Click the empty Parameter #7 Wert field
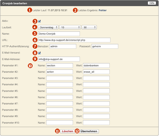This screenshot has width=159, height=136. click(96, 104)
